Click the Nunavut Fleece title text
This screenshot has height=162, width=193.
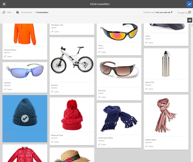point(10,50)
